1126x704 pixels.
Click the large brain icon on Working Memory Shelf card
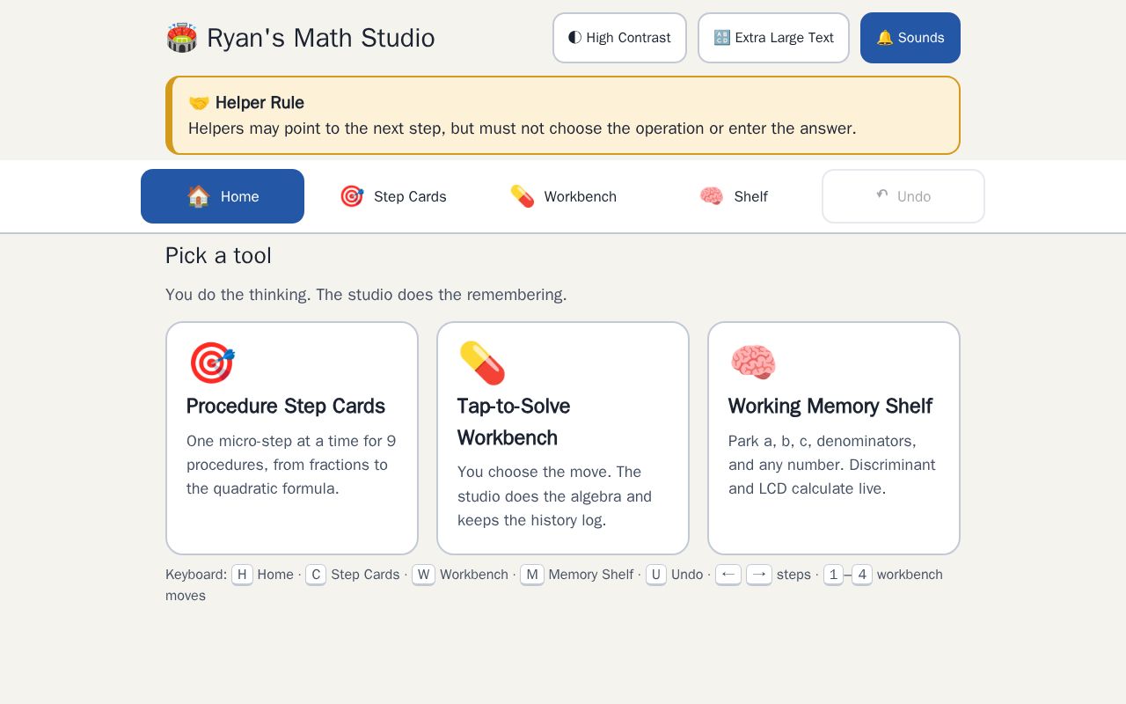[x=753, y=363]
